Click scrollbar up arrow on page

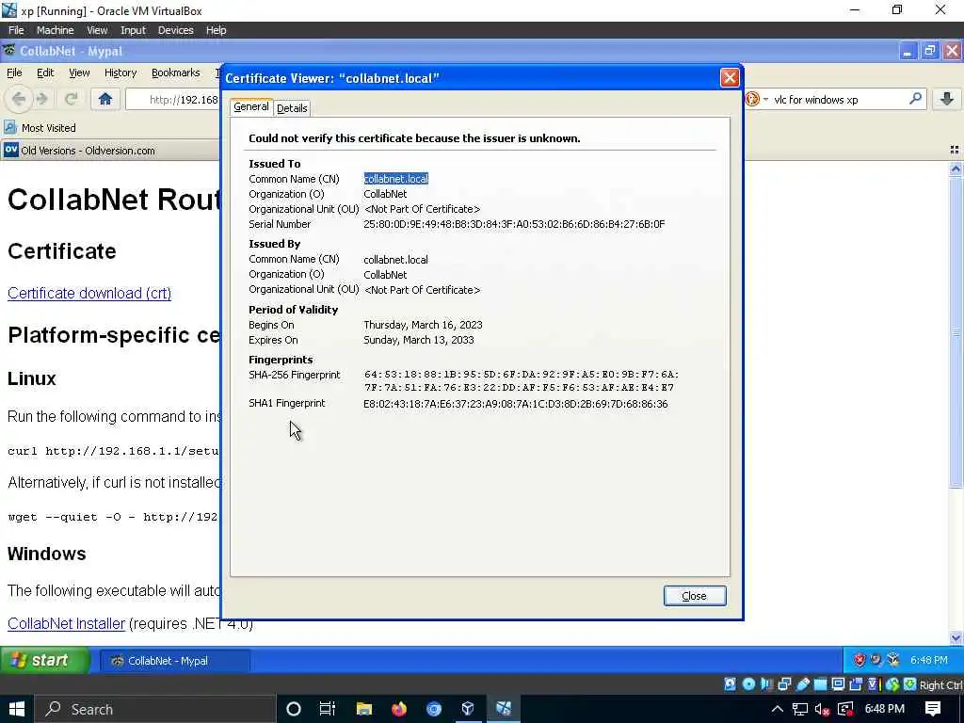[956, 169]
